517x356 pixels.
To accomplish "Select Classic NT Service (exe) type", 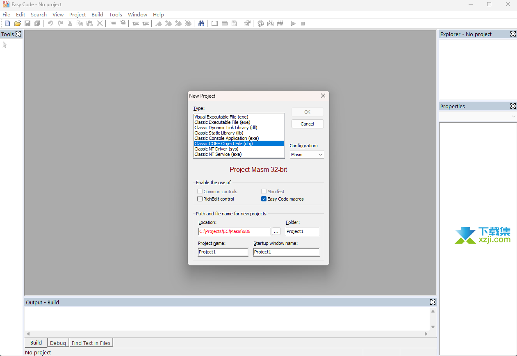I will coord(239,154).
